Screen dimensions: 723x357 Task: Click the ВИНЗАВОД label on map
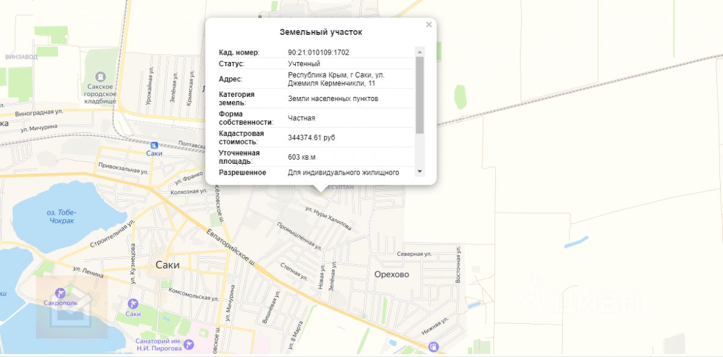coord(21,57)
